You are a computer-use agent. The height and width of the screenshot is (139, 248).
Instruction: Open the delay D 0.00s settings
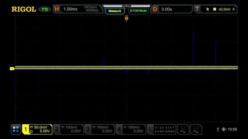click(171, 9)
